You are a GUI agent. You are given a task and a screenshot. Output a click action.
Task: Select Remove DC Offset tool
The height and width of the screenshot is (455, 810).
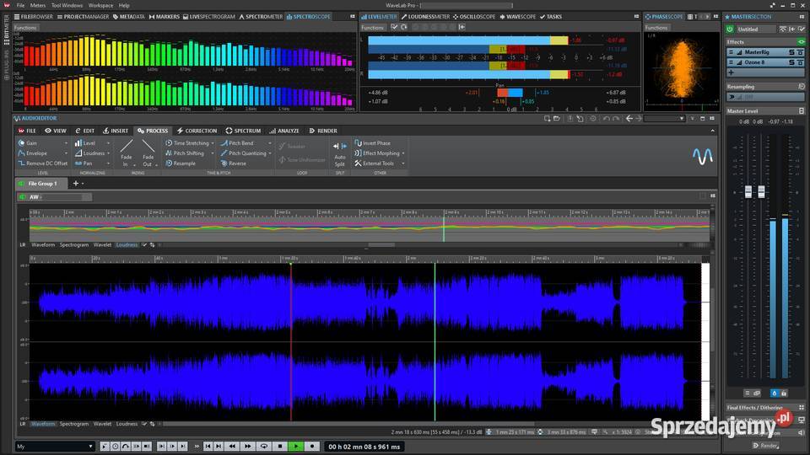[x=46, y=163]
